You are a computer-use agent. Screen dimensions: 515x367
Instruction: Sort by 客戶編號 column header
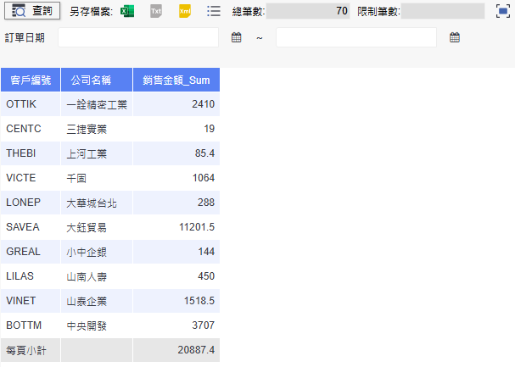[31, 80]
